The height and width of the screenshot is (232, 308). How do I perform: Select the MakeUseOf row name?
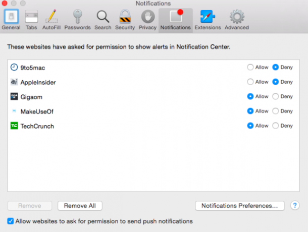tap(37, 111)
